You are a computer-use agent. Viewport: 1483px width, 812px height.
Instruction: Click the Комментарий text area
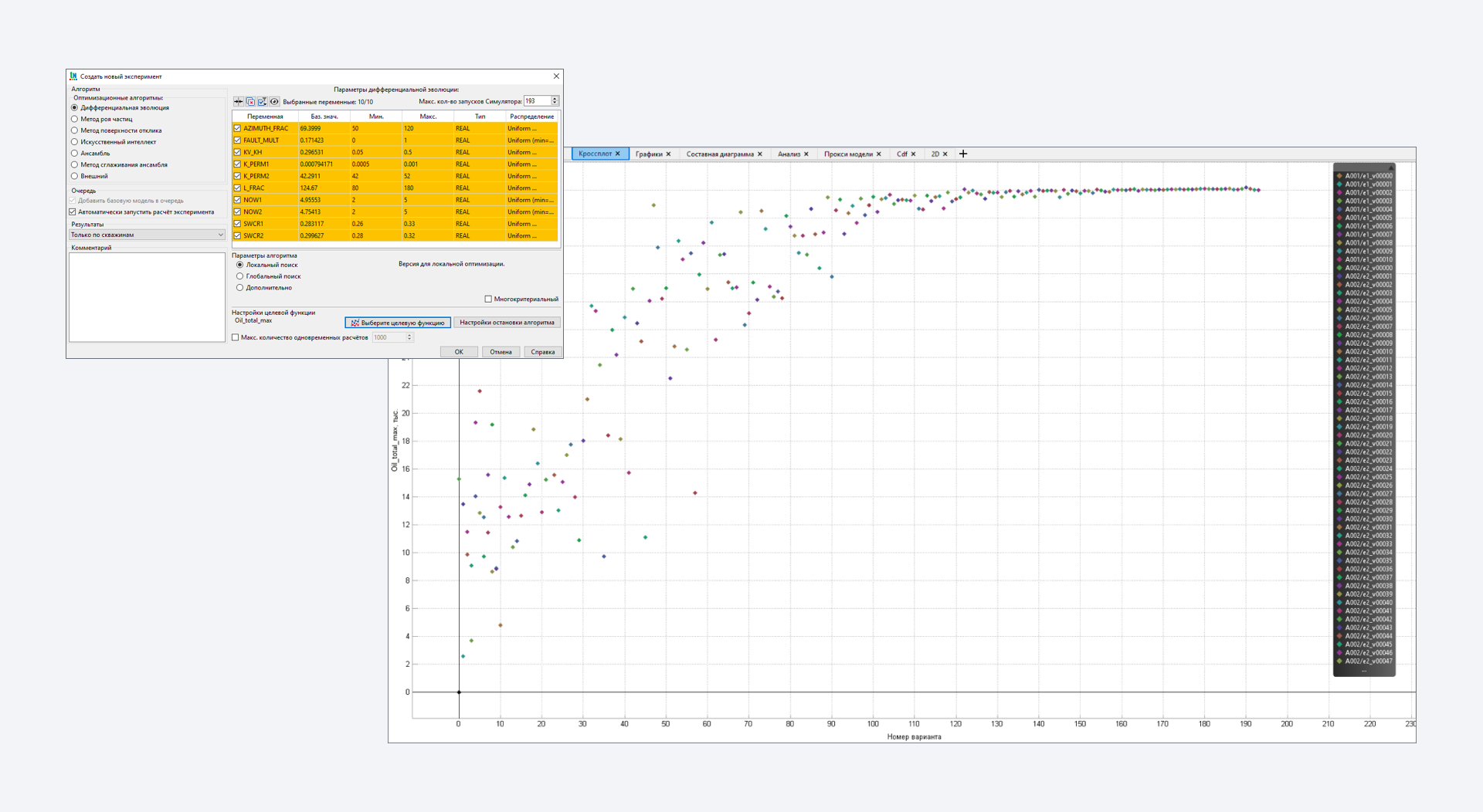coord(147,297)
